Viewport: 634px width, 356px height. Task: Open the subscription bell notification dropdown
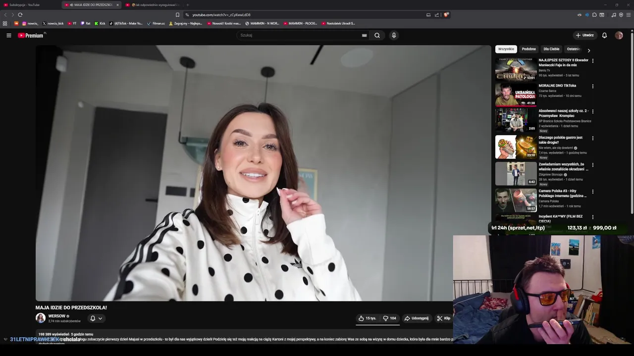[x=96, y=318]
